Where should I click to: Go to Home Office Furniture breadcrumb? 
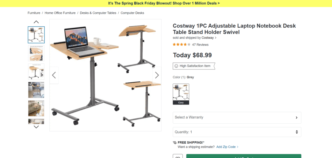[x=60, y=13]
